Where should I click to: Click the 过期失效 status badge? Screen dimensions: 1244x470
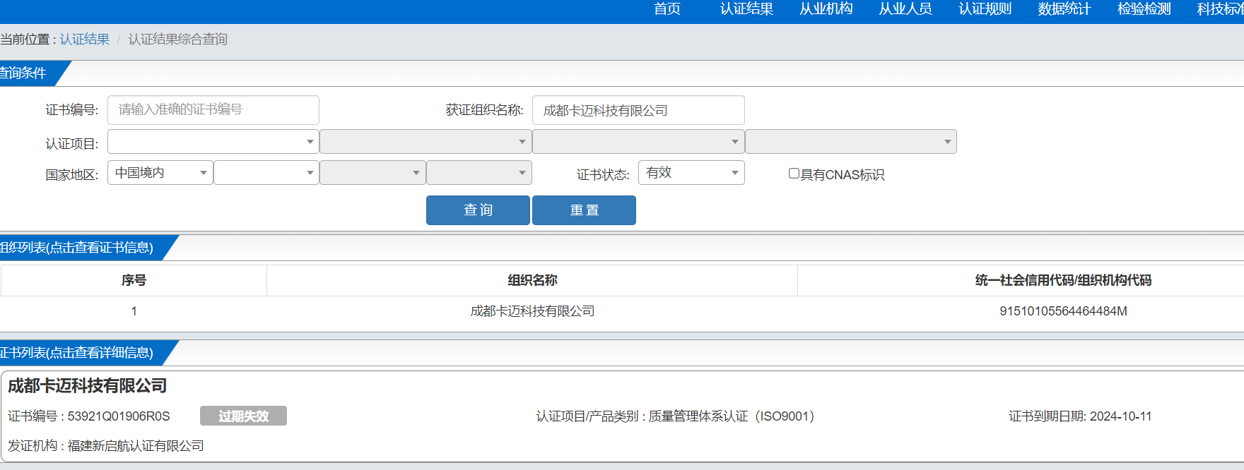(243, 416)
